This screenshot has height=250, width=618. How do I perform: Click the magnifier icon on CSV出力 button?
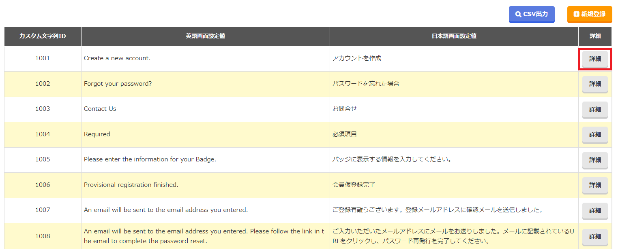[x=518, y=14]
